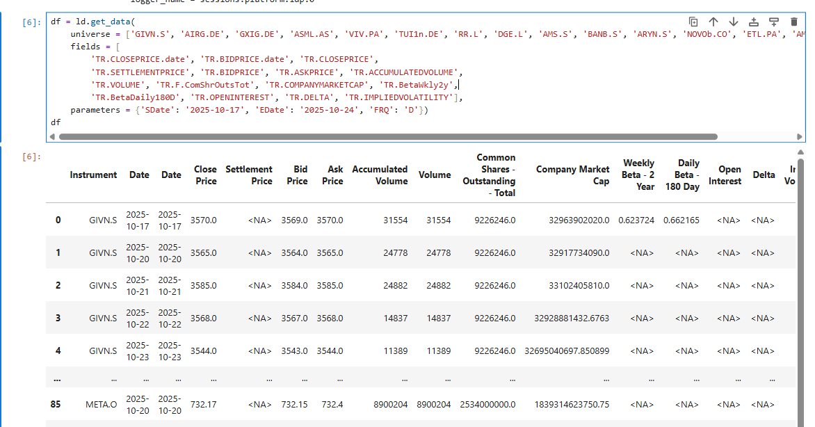This screenshot has width=815, height=427.
Task: Click the Open Interest column header
Action: click(x=725, y=175)
